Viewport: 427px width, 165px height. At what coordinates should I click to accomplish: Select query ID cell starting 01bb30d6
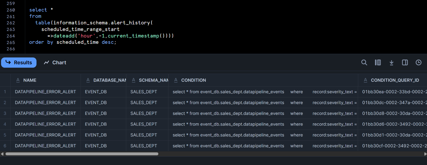[393, 124]
